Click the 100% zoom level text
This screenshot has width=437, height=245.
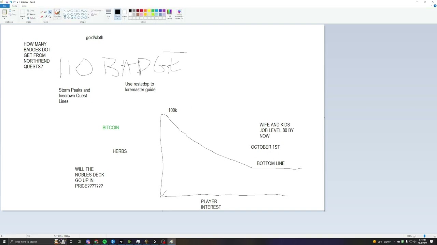pyautogui.click(x=409, y=236)
